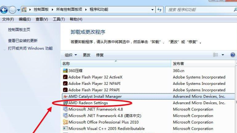Click the Microsoft Office Professional Plus 2010 icon
Screen dimensions: 237x133
[65, 122]
